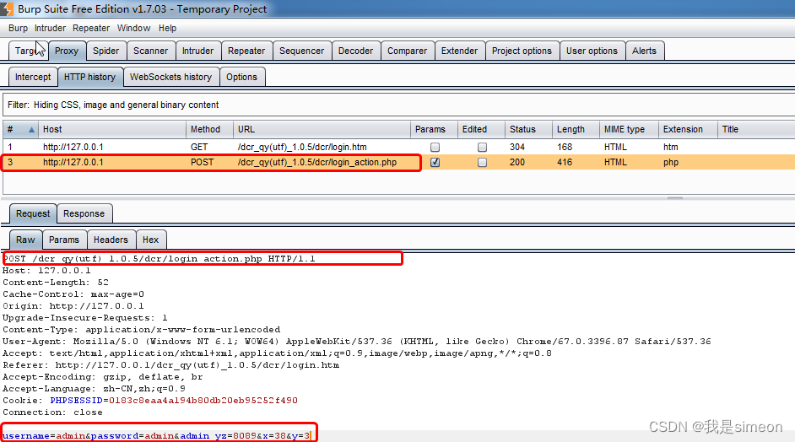Open the Window menu
The width and height of the screenshot is (795, 442).
pyautogui.click(x=133, y=28)
